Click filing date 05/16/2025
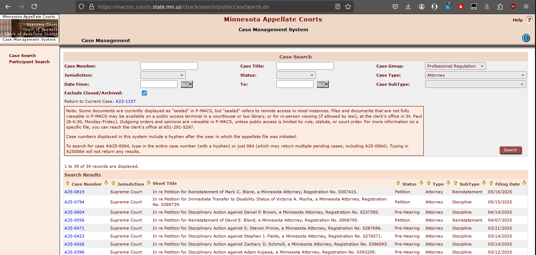This screenshot has width=536, height=255. [500, 192]
